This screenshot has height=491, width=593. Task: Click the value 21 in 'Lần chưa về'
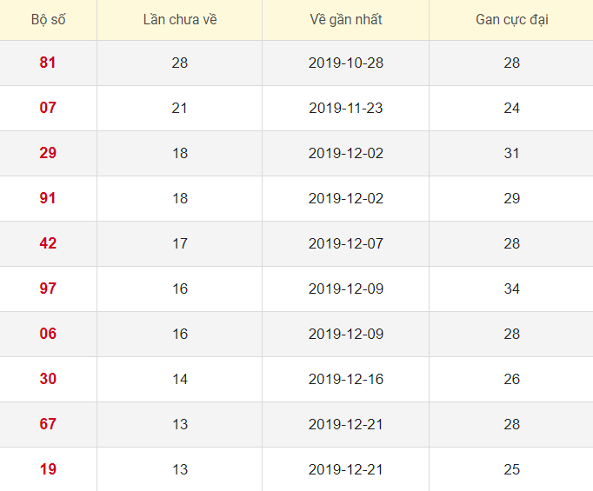[x=180, y=108]
